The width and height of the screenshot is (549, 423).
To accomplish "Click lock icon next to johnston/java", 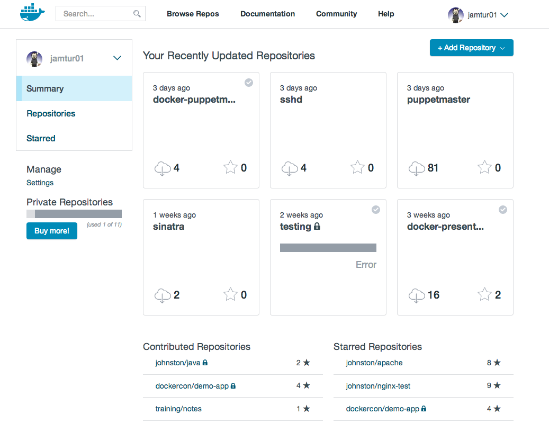I will (x=205, y=363).
